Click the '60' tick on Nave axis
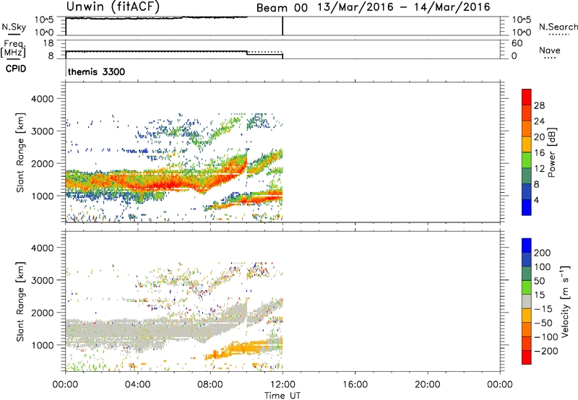This screenshot has width=578, height=400. pyautogui.click(x=517, y=43)
